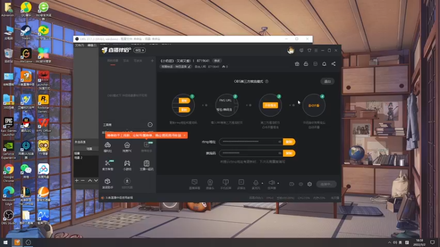440x247 pixels.
Task: Click the connecting button at bottom right
Action: (326, 184)
